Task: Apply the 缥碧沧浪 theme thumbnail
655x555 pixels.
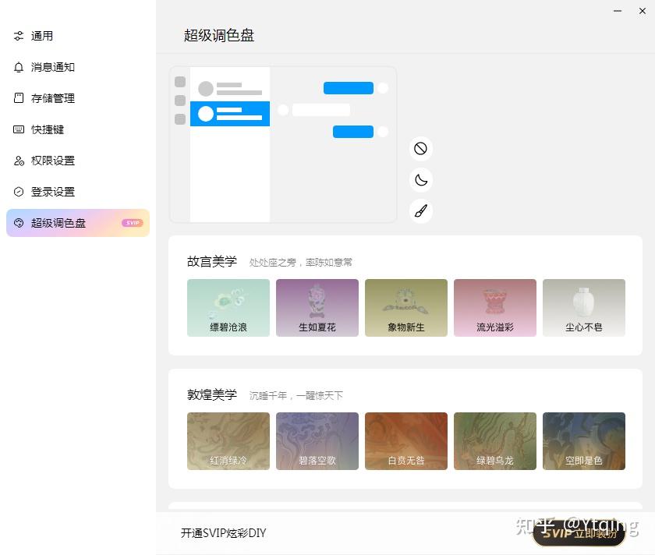Action: click(x=228, y=307)
